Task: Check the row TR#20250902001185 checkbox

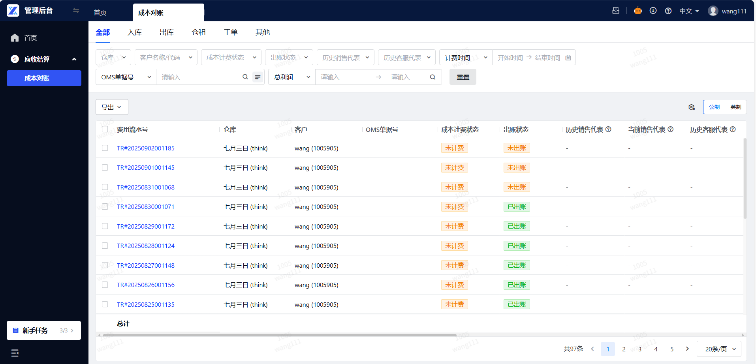Action: point(105,148)
